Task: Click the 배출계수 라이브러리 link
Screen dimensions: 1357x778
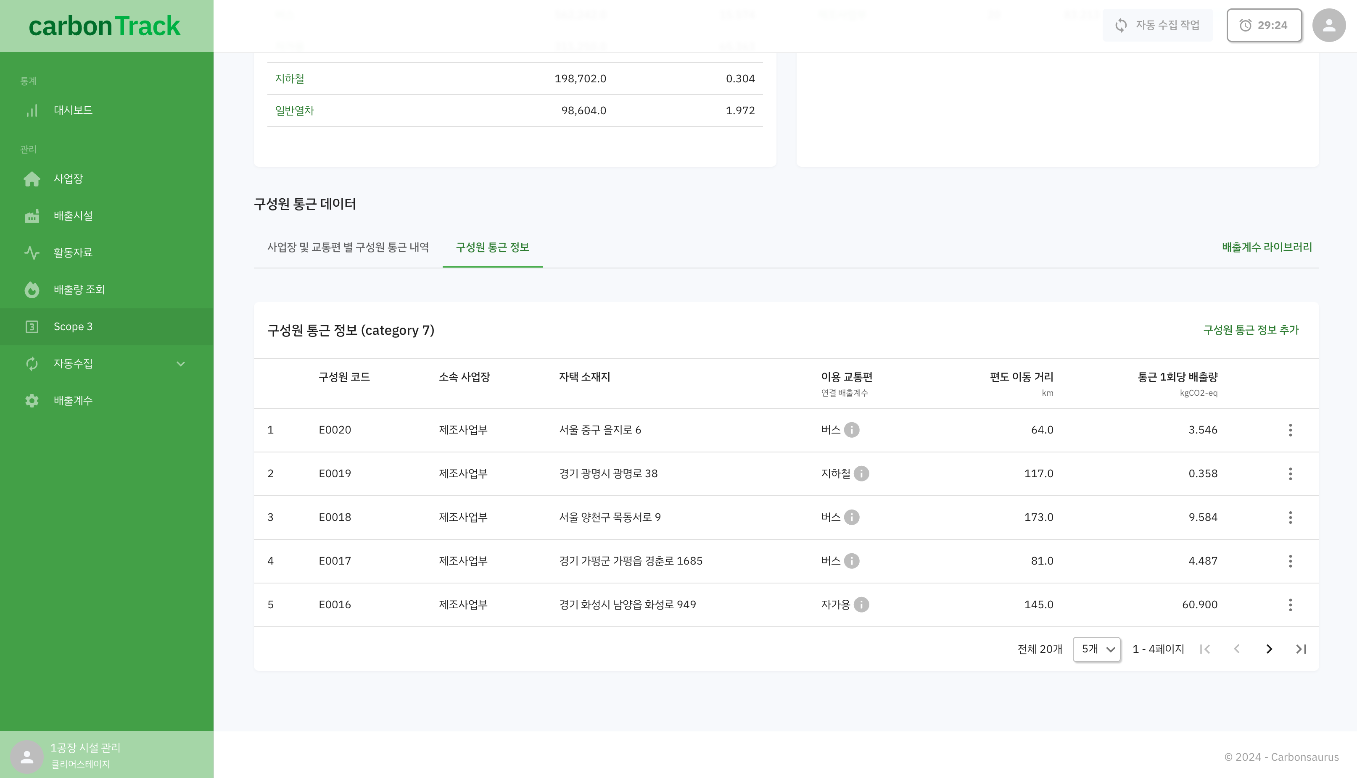Action: 1267,247
